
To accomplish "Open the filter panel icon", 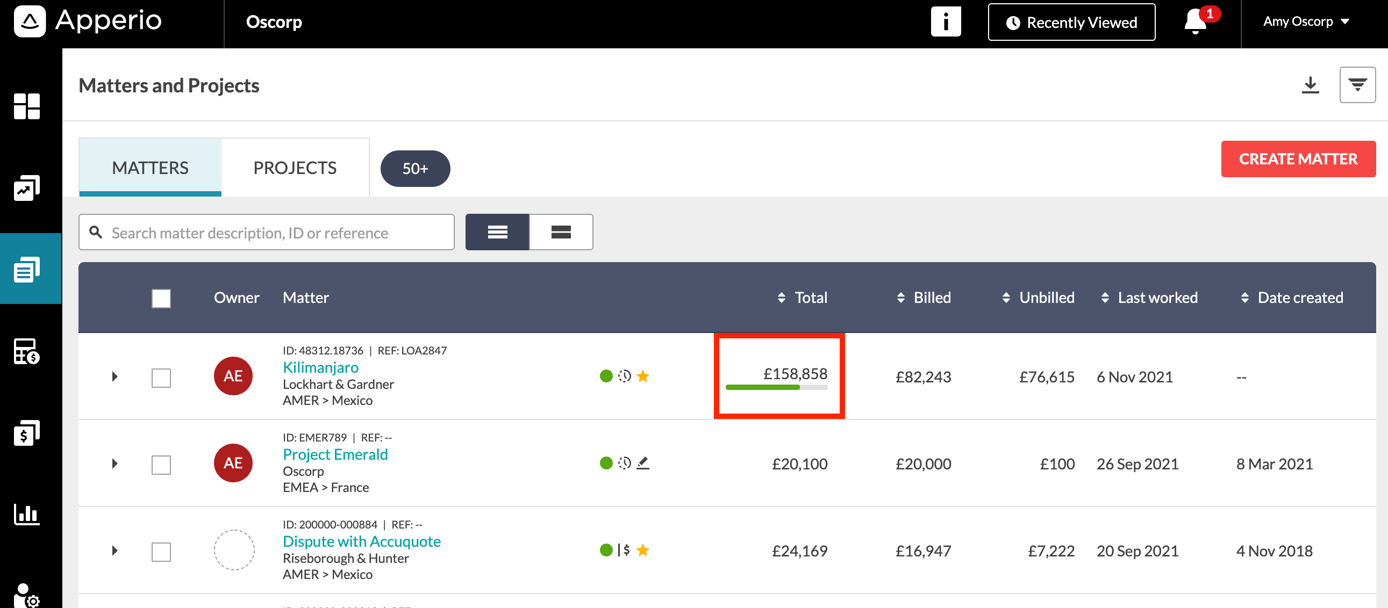I will point(1357,84).
